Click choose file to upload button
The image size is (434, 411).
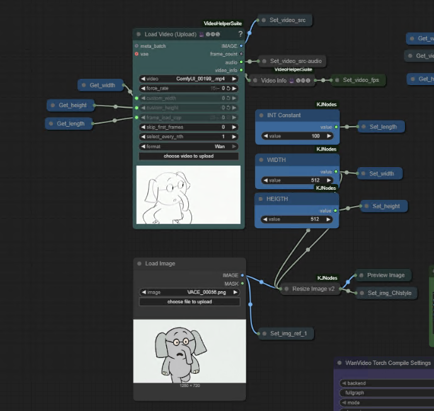[x=190, y=302]
